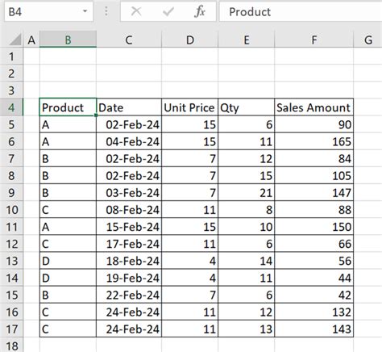Click the Insert Function fx icon

pyautogui.click(x=200, y=11)
